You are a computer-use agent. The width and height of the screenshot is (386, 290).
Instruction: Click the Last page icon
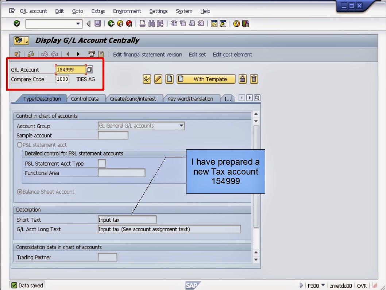[201, 24]
